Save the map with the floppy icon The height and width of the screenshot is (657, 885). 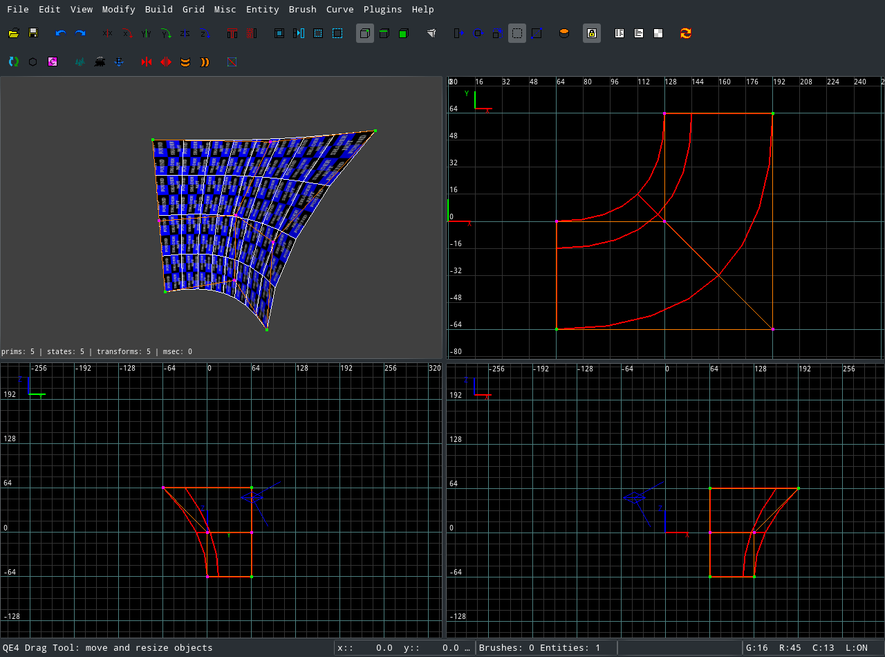pos(32,33)
